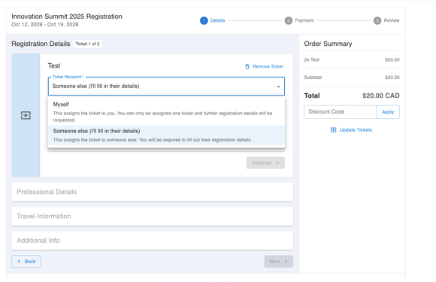Click step 1 Details circle icon
The width and height of the screenshot is (436, 282).
point(204,20)
